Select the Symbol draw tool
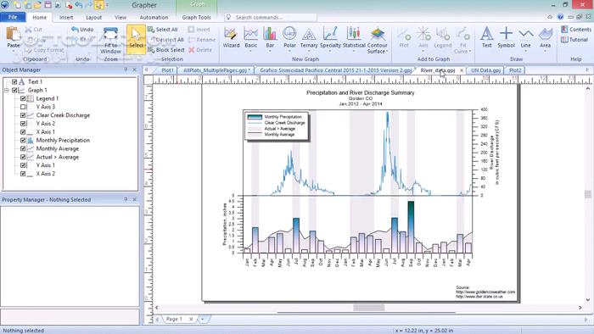 click(506, 37)
